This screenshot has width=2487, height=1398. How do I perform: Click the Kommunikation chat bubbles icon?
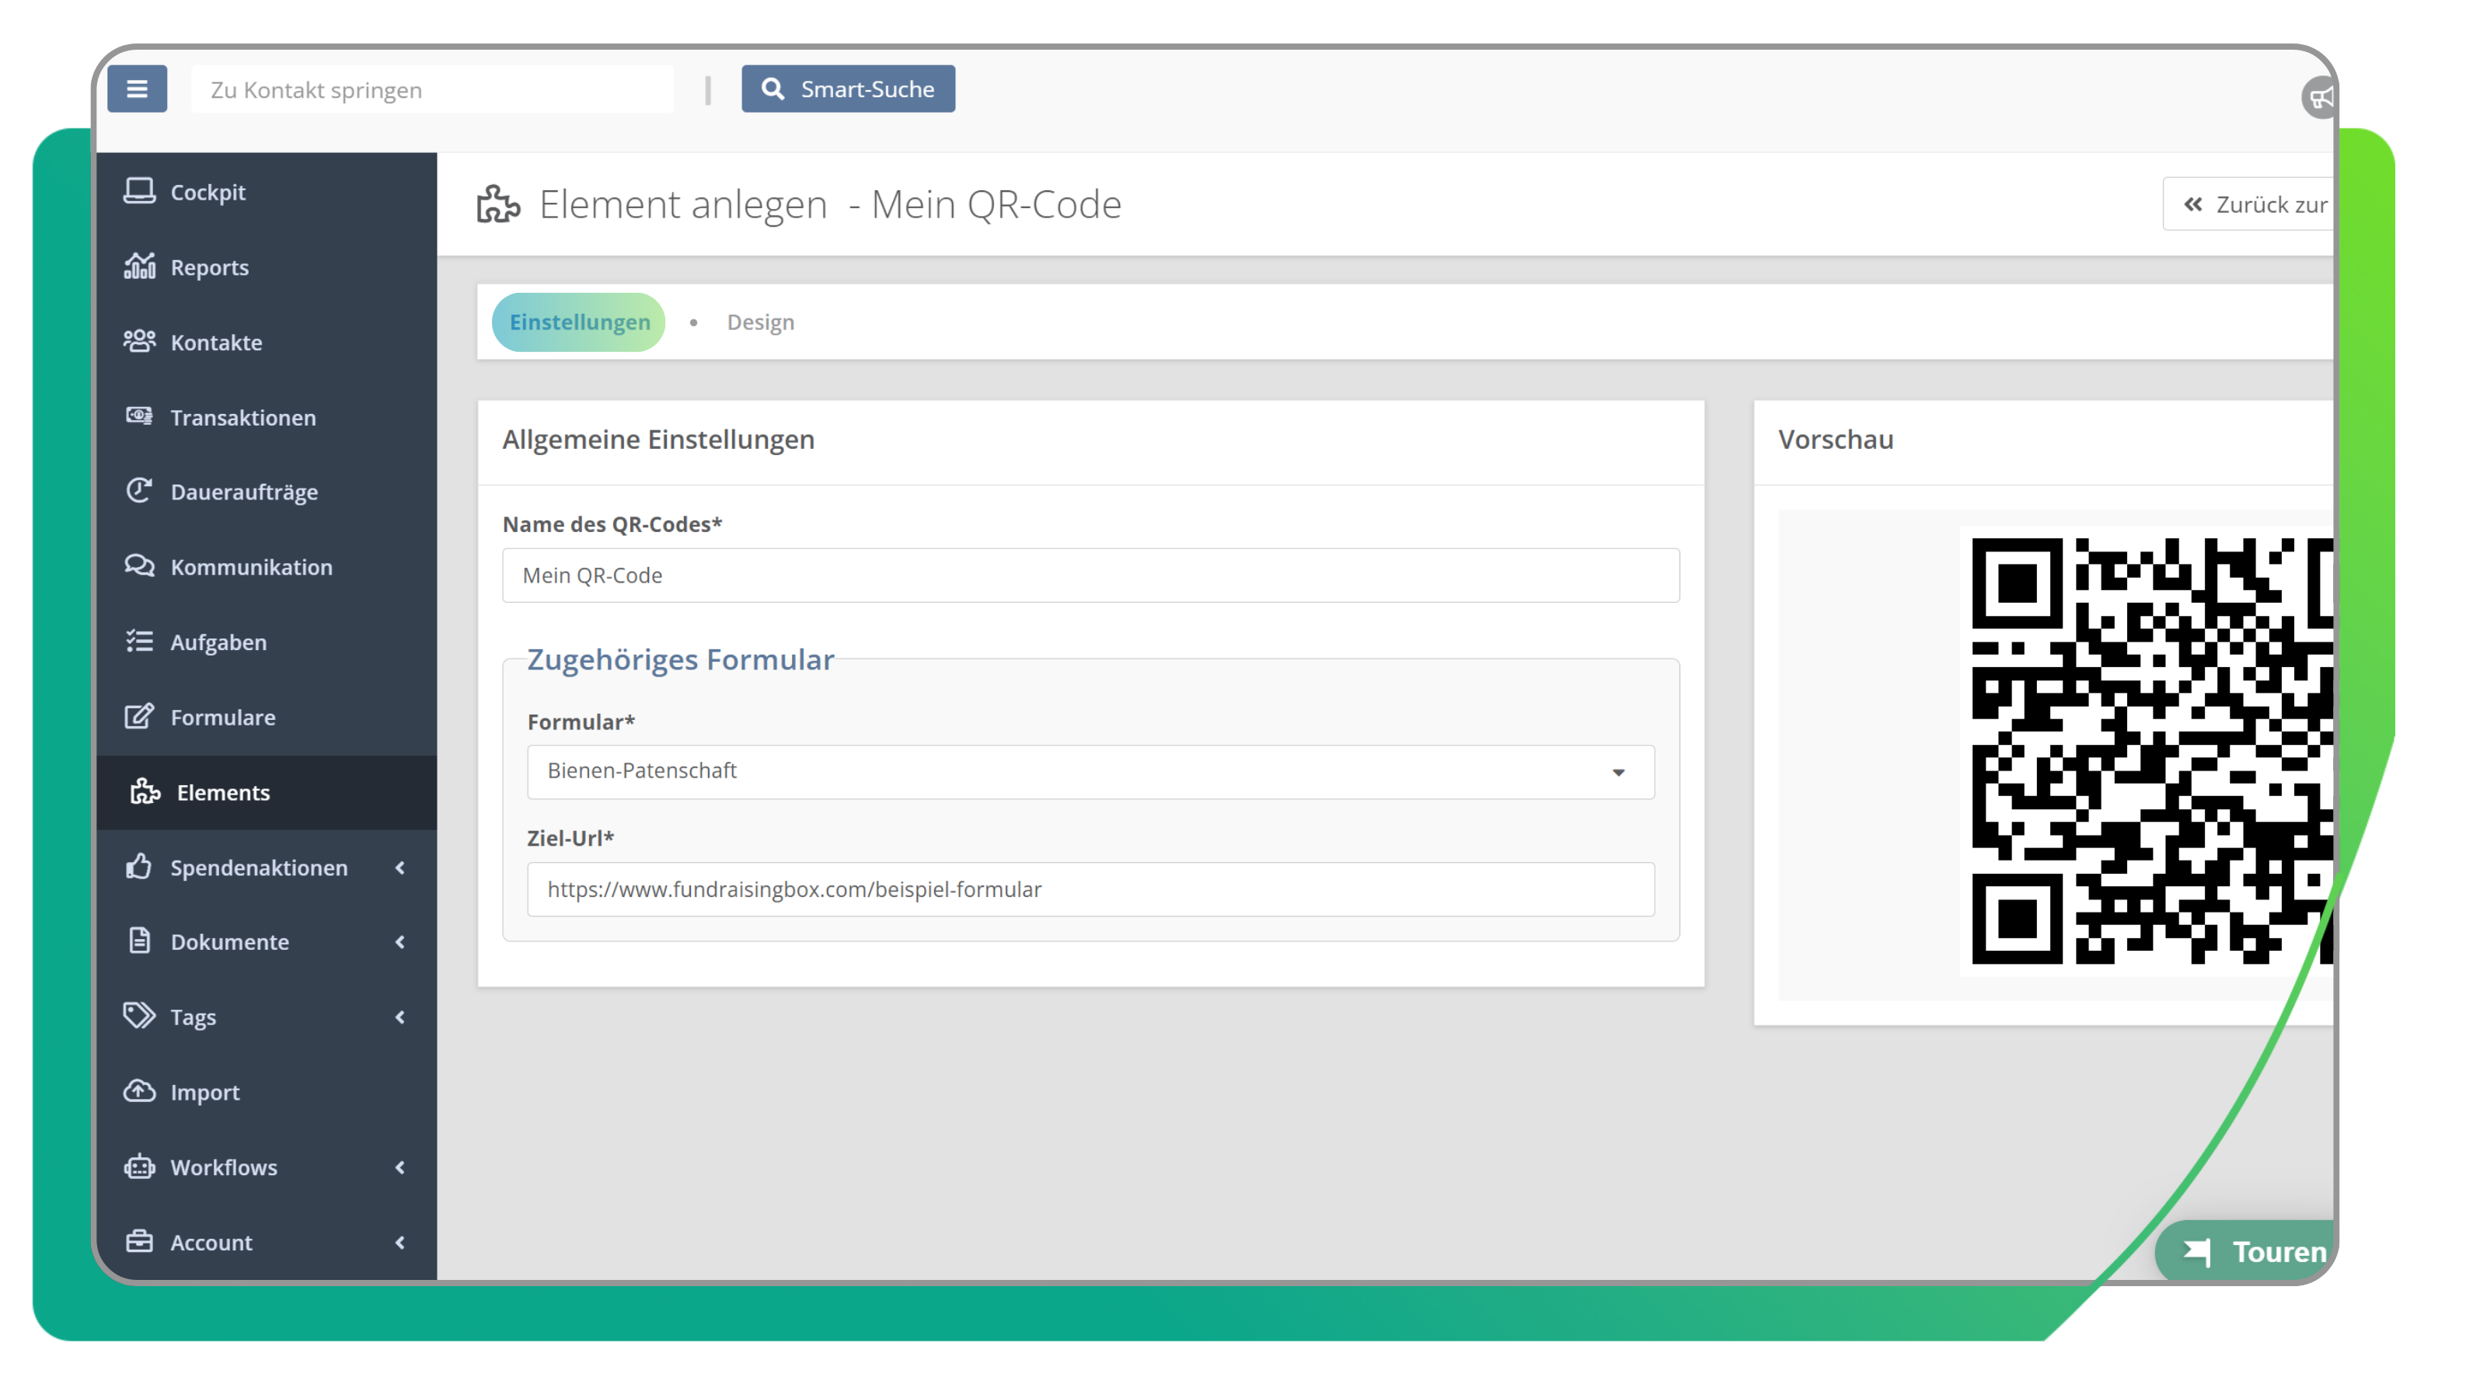click(139, 566)
